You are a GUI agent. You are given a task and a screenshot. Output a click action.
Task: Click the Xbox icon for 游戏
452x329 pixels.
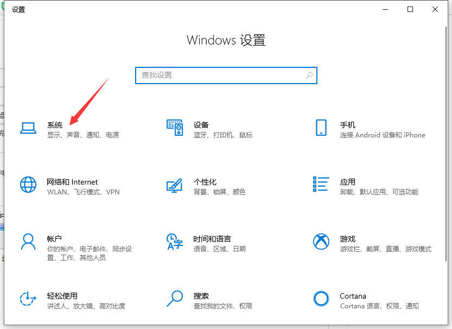pos(321,242)
